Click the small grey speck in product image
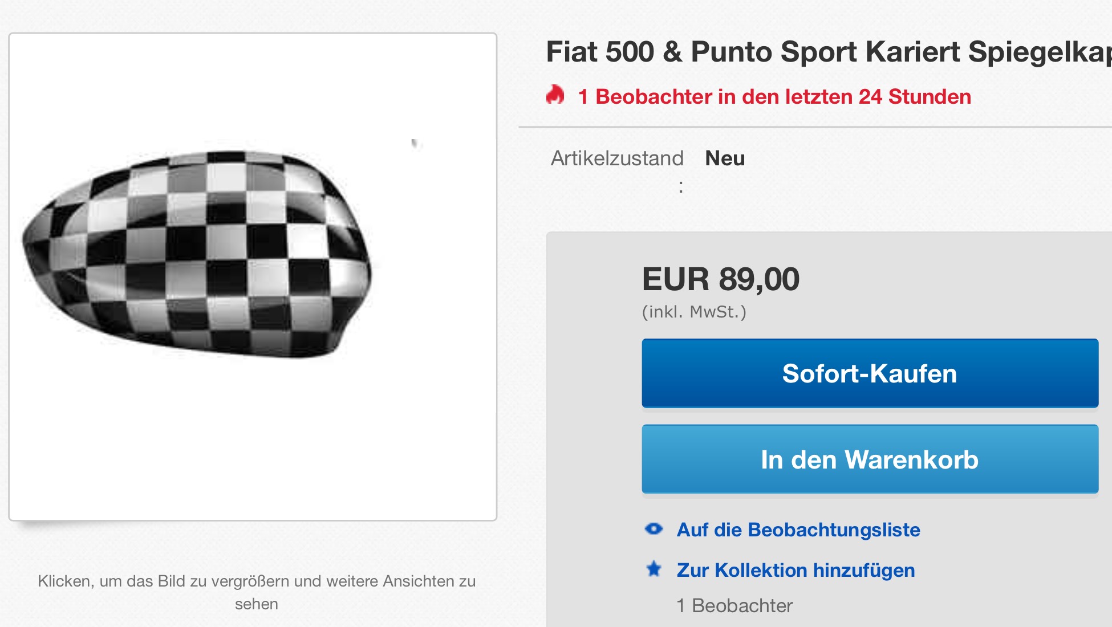Image resolution: width=1112 pixels, height=627 pixels. [415, 143]
